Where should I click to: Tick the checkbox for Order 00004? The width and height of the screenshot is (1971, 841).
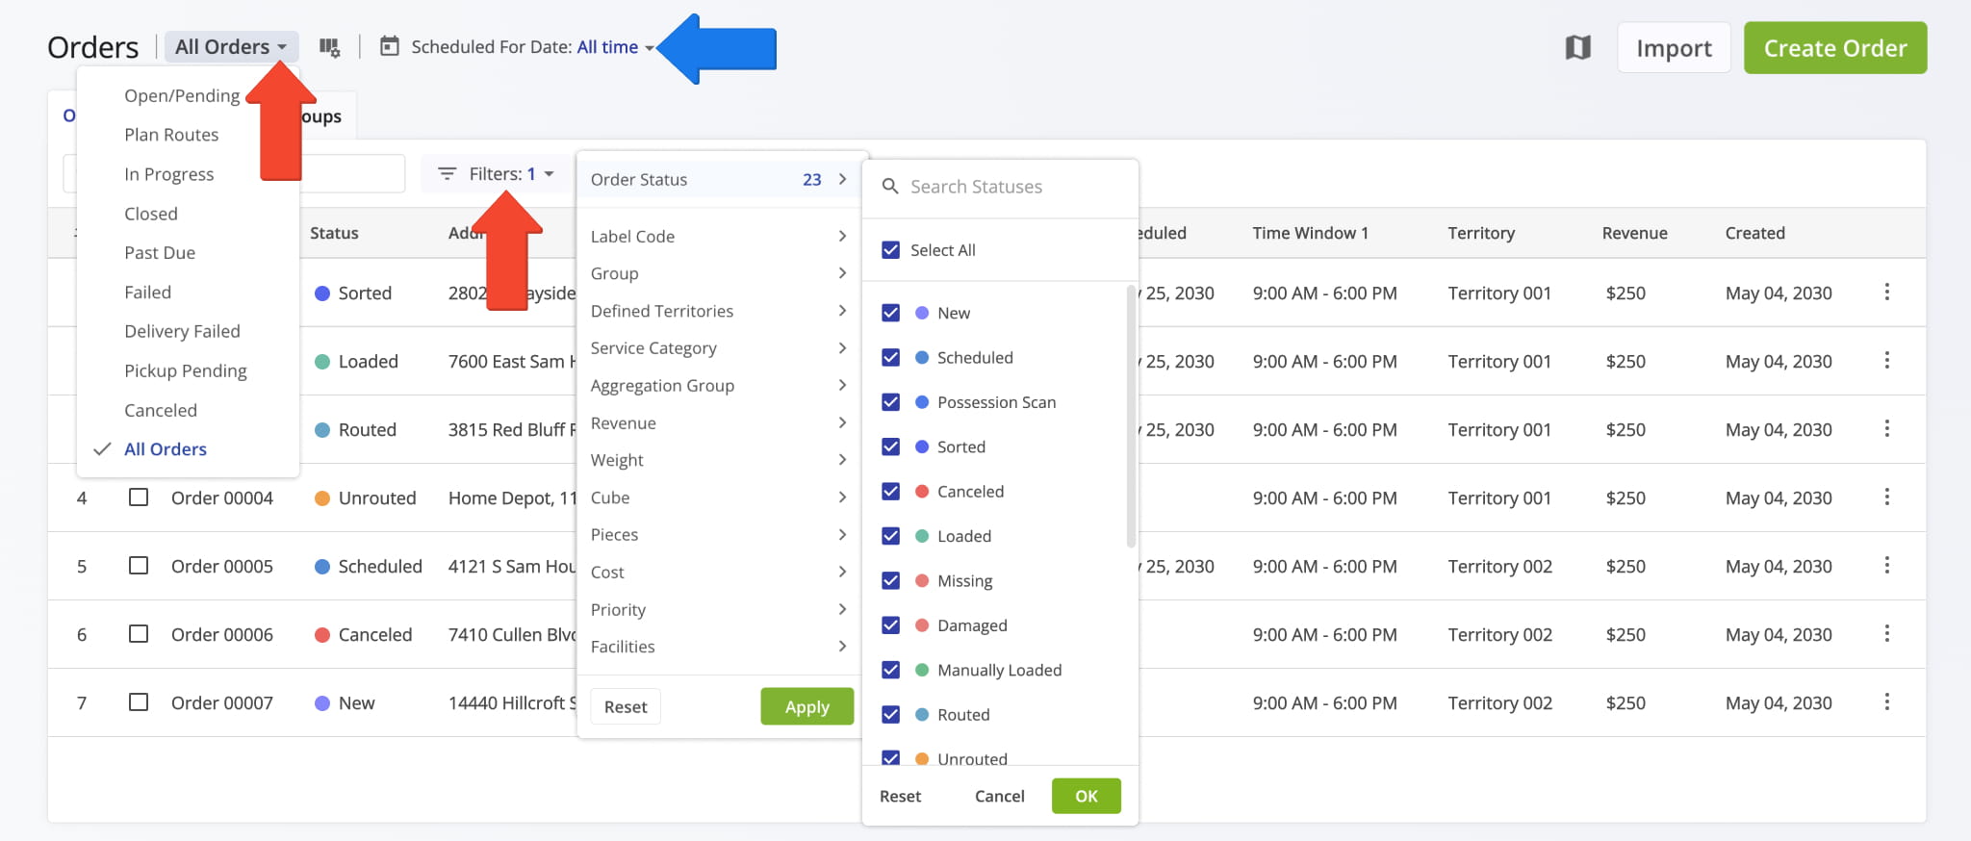139,497
